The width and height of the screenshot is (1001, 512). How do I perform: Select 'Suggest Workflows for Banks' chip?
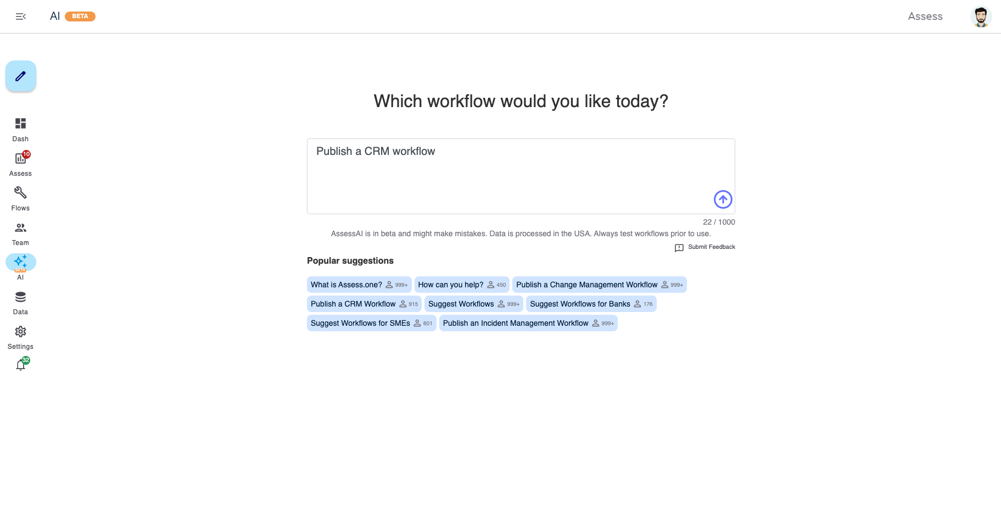coord(591,304)
